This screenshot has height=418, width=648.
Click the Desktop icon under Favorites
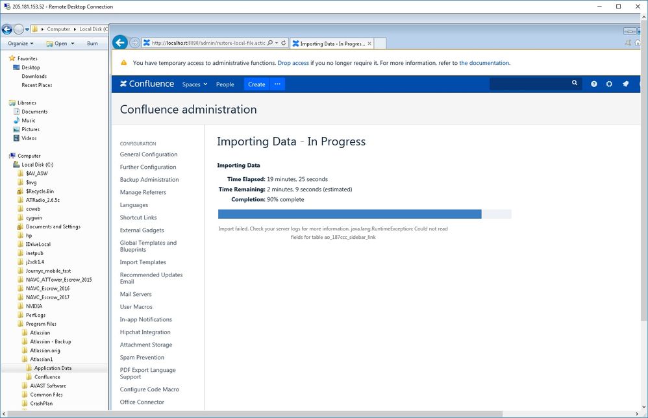pyautogui.click(x=16, y=68)
